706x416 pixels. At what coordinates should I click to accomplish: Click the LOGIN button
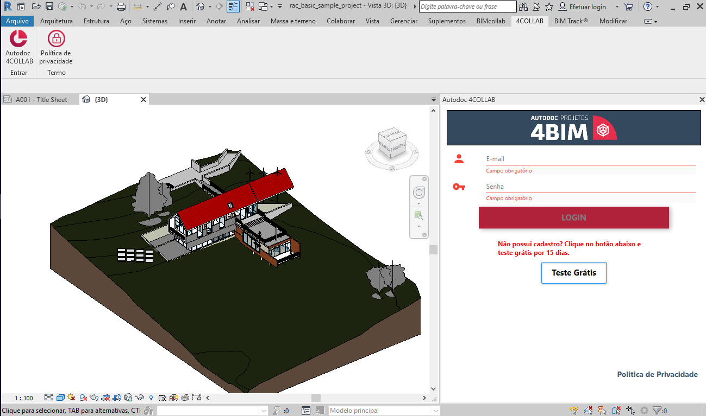574,217
